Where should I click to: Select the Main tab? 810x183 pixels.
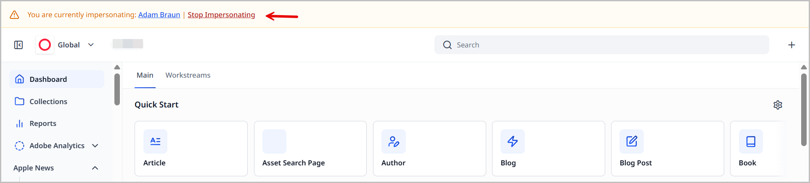pos(145,75)
